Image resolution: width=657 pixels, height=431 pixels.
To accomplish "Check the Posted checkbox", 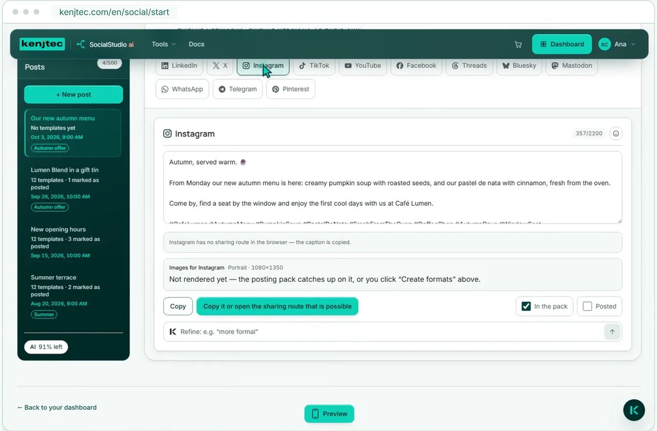I will tap(587, 306).
